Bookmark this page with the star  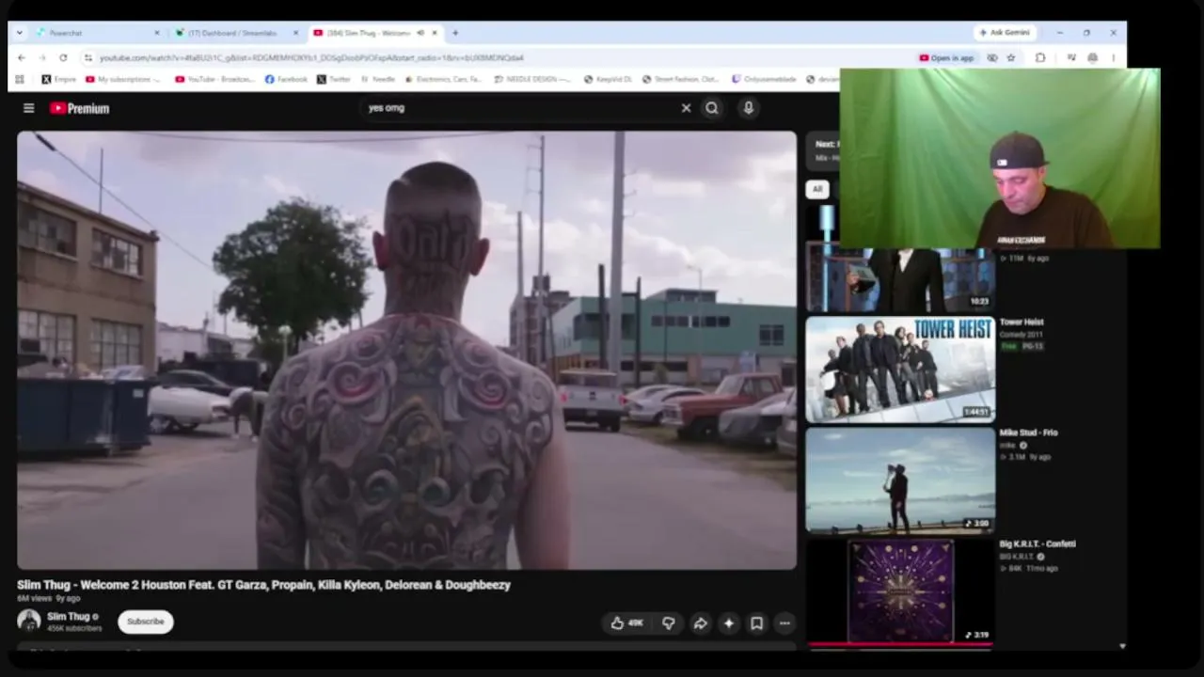coord(1011,58)
